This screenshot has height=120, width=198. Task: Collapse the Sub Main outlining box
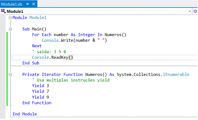click(x=10, y=29)
